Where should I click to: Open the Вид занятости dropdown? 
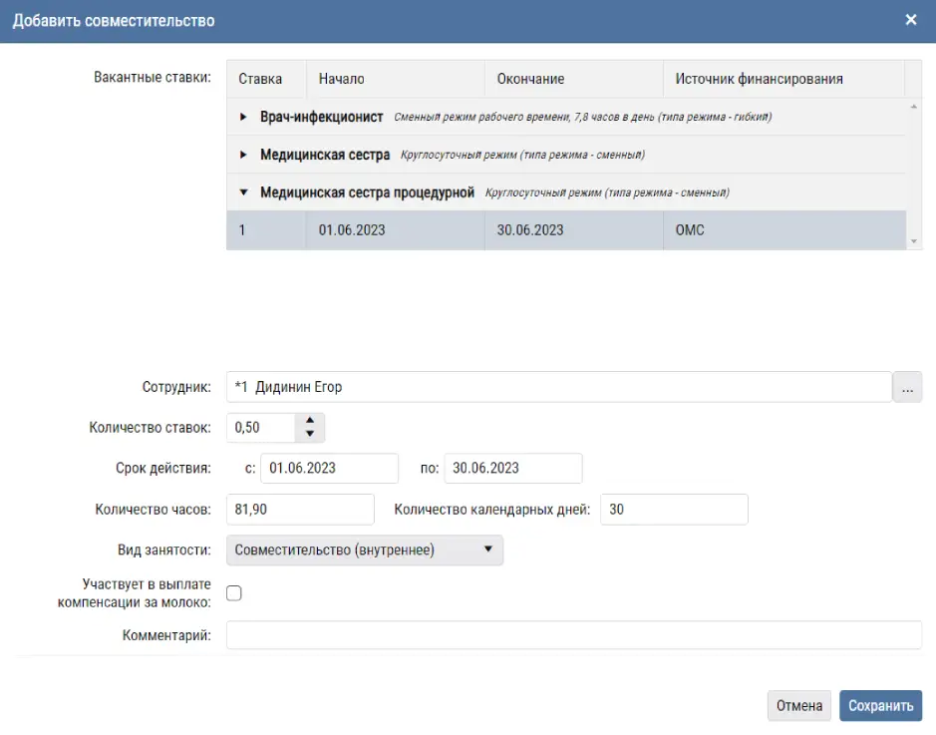point(365,551)
